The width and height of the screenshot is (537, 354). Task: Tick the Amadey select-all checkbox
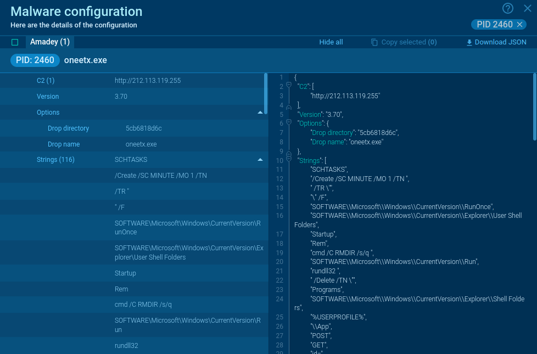[15, 42]
